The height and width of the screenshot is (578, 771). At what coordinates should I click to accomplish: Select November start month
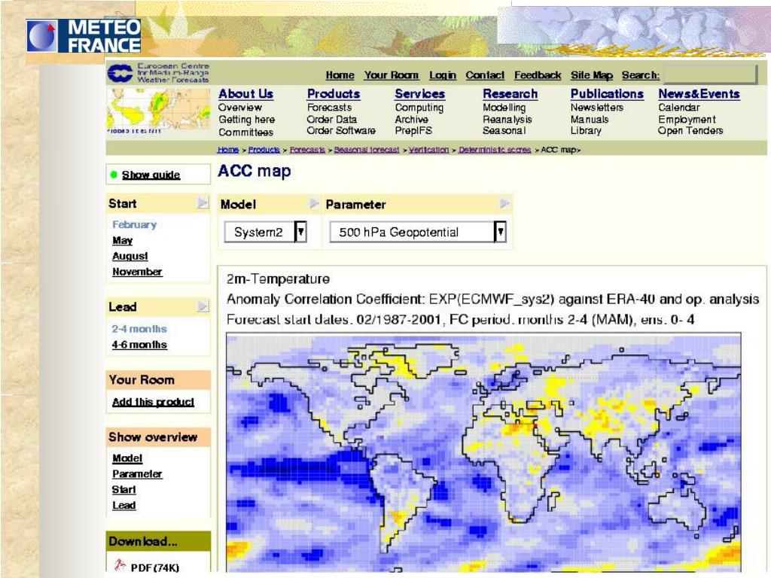pyautogui.click(x=137, y=271)
